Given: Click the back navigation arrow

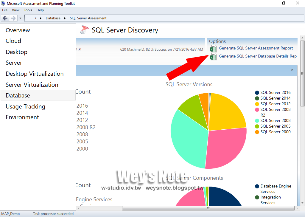Looking at the screenshot, I should [x=5, y=18].
